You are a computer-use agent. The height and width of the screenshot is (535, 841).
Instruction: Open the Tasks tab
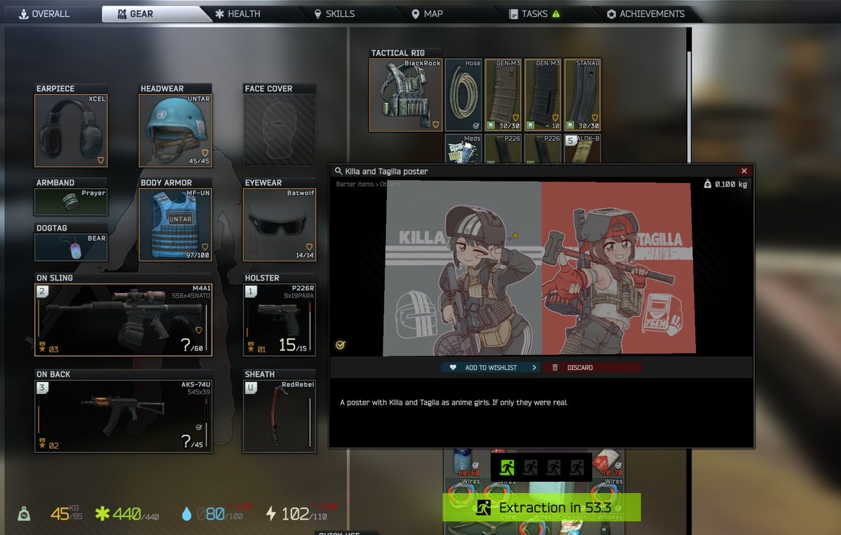534,13
